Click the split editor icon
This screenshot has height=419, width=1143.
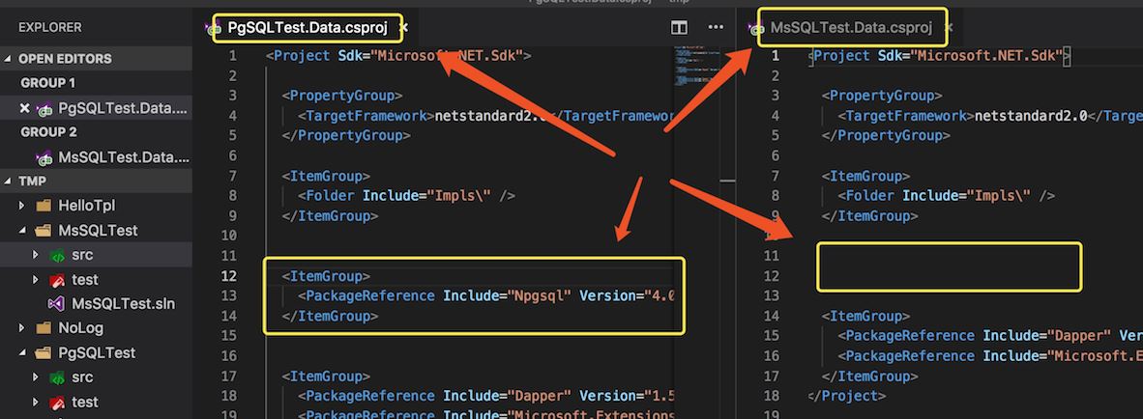coord(680,28)
